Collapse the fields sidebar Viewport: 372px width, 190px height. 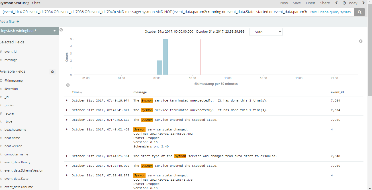pyautogui.click(x=61, y=30)
